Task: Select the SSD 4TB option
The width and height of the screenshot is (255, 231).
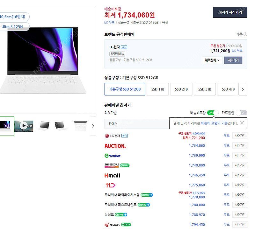Action: coord(228,89)
